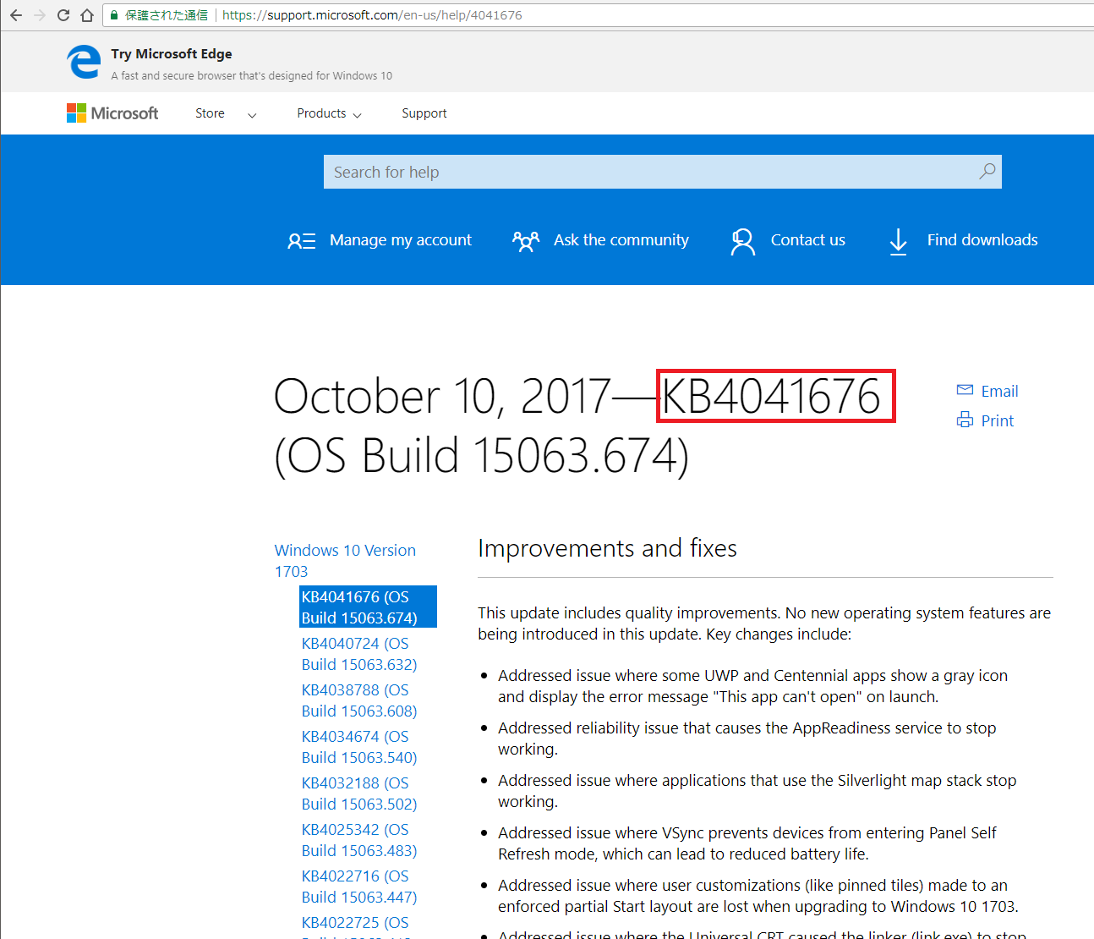Open the Support menu item
The image size is (1094, 939).
424,113
